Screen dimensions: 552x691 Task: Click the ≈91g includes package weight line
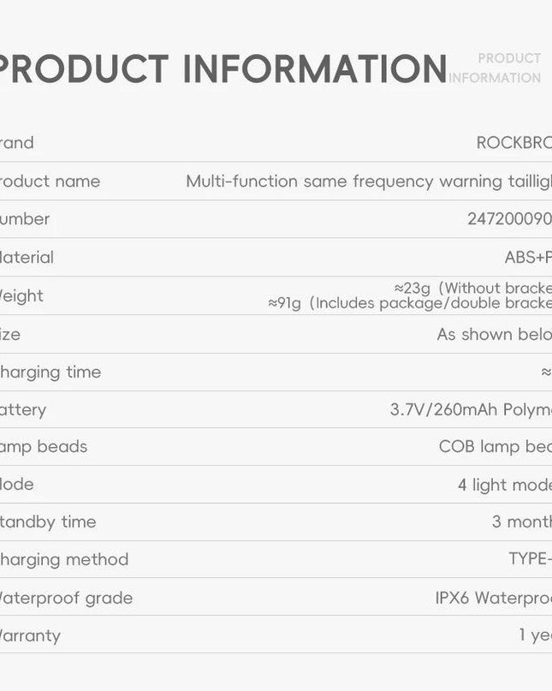tap(409, 303)
